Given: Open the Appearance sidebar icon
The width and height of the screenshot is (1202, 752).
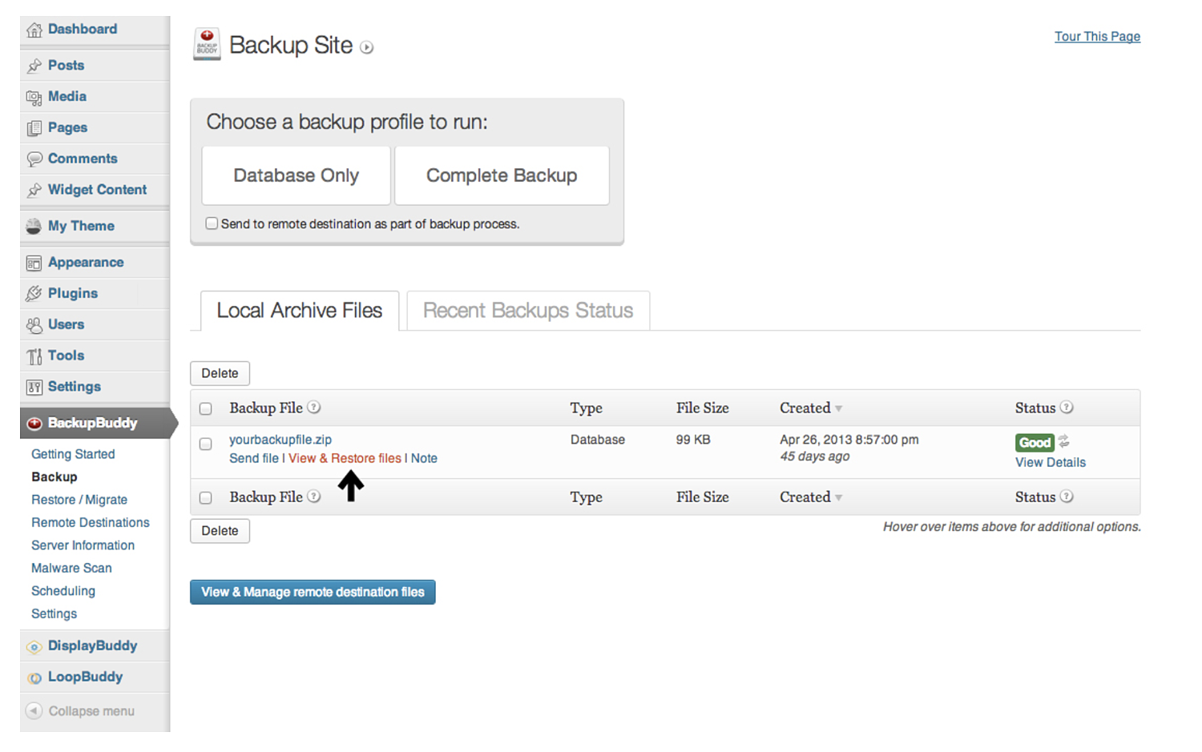Looking at the screenshot, I should pyautogui.click(x=34, y=262).
